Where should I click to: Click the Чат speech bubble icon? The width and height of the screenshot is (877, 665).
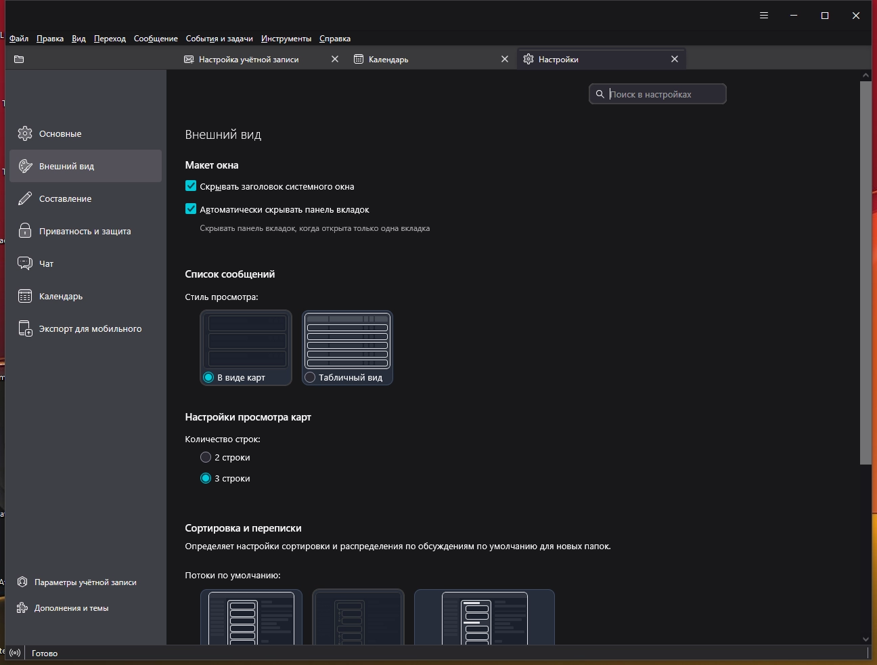pos(25,263)
